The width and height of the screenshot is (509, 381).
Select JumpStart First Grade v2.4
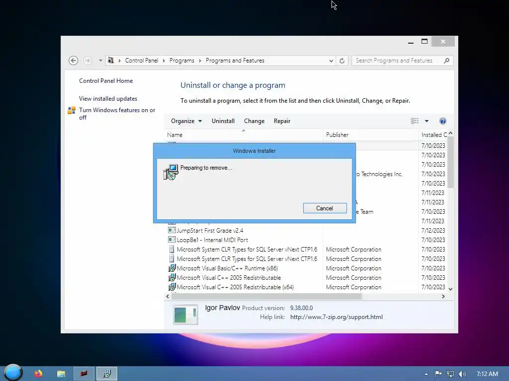coord(210,231)
